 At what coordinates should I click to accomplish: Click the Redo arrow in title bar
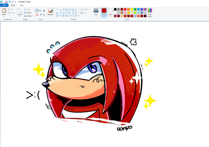pos(13,2)
